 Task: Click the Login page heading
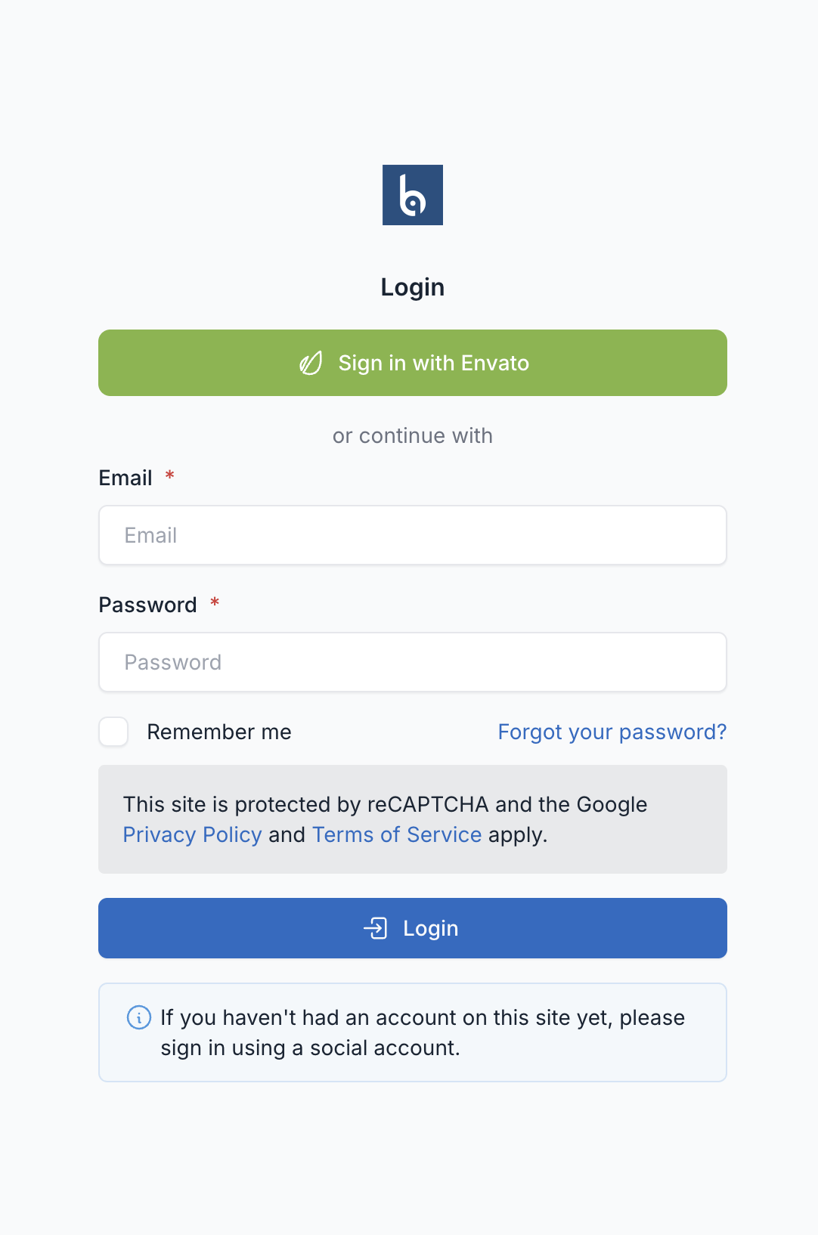(412, 286)
